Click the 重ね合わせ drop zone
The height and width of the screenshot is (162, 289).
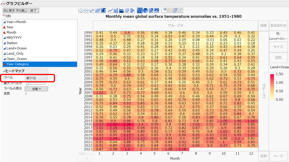click(278, 26)
